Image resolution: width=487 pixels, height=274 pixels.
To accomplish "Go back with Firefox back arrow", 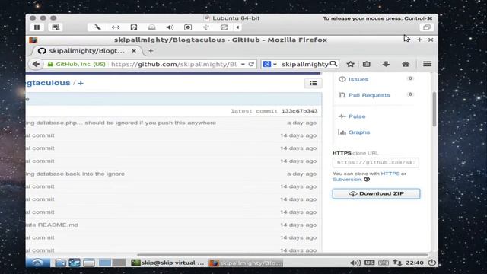I will 36,64.
